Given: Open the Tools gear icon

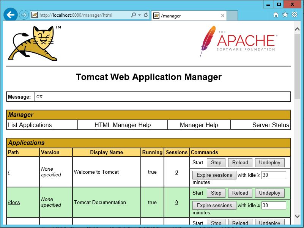Looking at the screenshot, I should [x=294, y=14].
